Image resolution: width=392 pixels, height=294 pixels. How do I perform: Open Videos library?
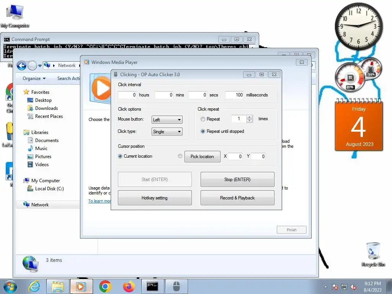pyautogui.click(x=42, y=165)
